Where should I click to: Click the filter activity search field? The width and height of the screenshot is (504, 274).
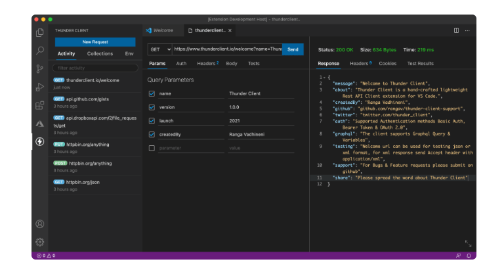pos(95,68)
